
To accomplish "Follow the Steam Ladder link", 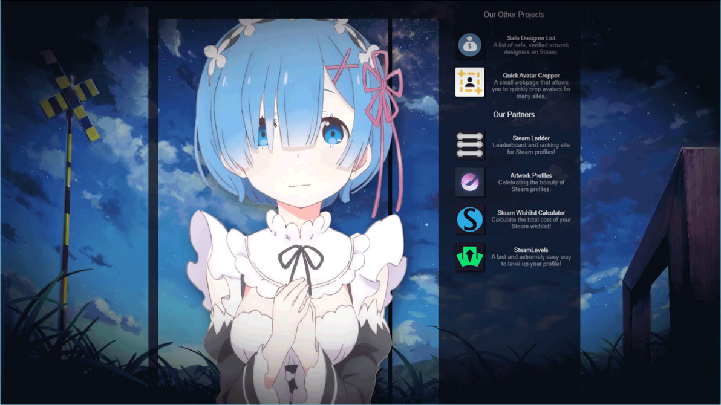I will 532,138.
